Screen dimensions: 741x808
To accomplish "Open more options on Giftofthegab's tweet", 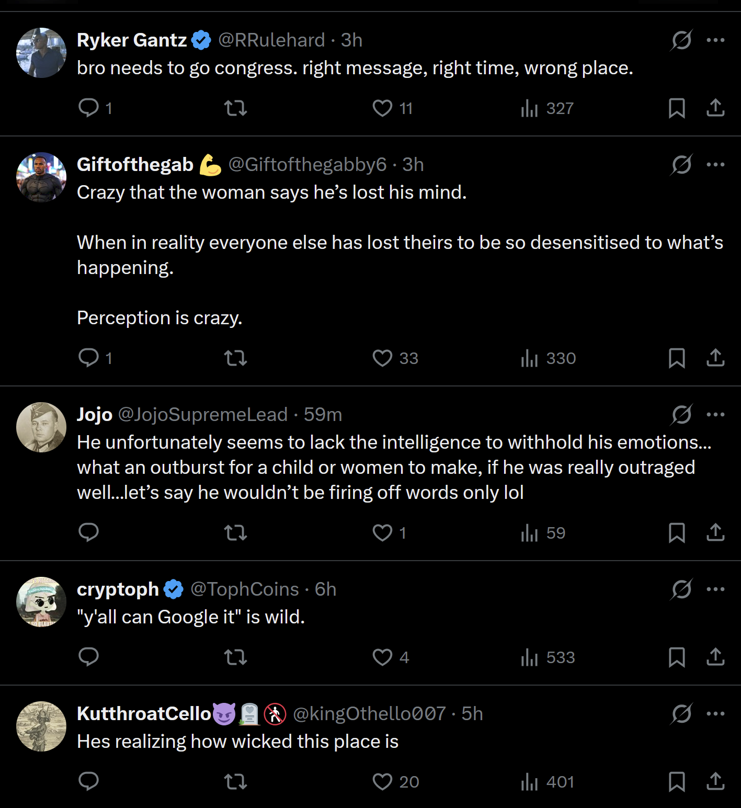I will pyautogui.click(x=715, y=165).
